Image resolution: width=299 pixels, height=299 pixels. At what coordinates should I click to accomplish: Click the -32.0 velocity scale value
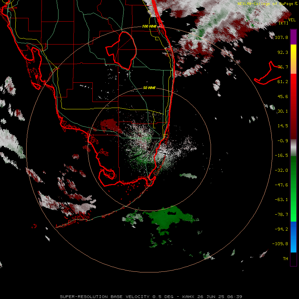pyautogui.click(x=281, y=170)
